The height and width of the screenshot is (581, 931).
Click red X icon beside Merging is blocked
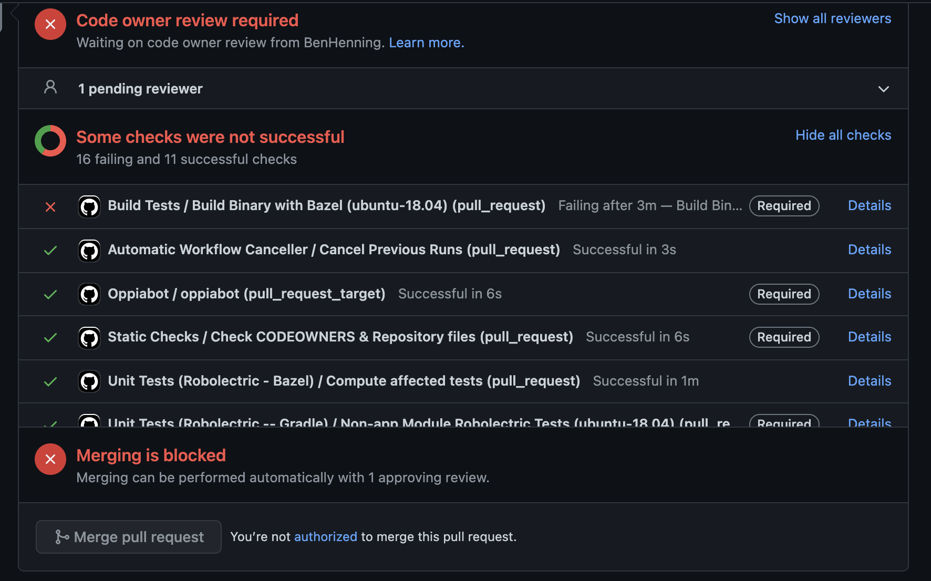point(50,459)
